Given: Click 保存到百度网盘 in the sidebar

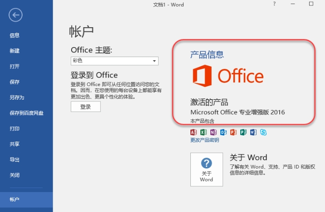Looking at the screenshot, I should 27,113.
